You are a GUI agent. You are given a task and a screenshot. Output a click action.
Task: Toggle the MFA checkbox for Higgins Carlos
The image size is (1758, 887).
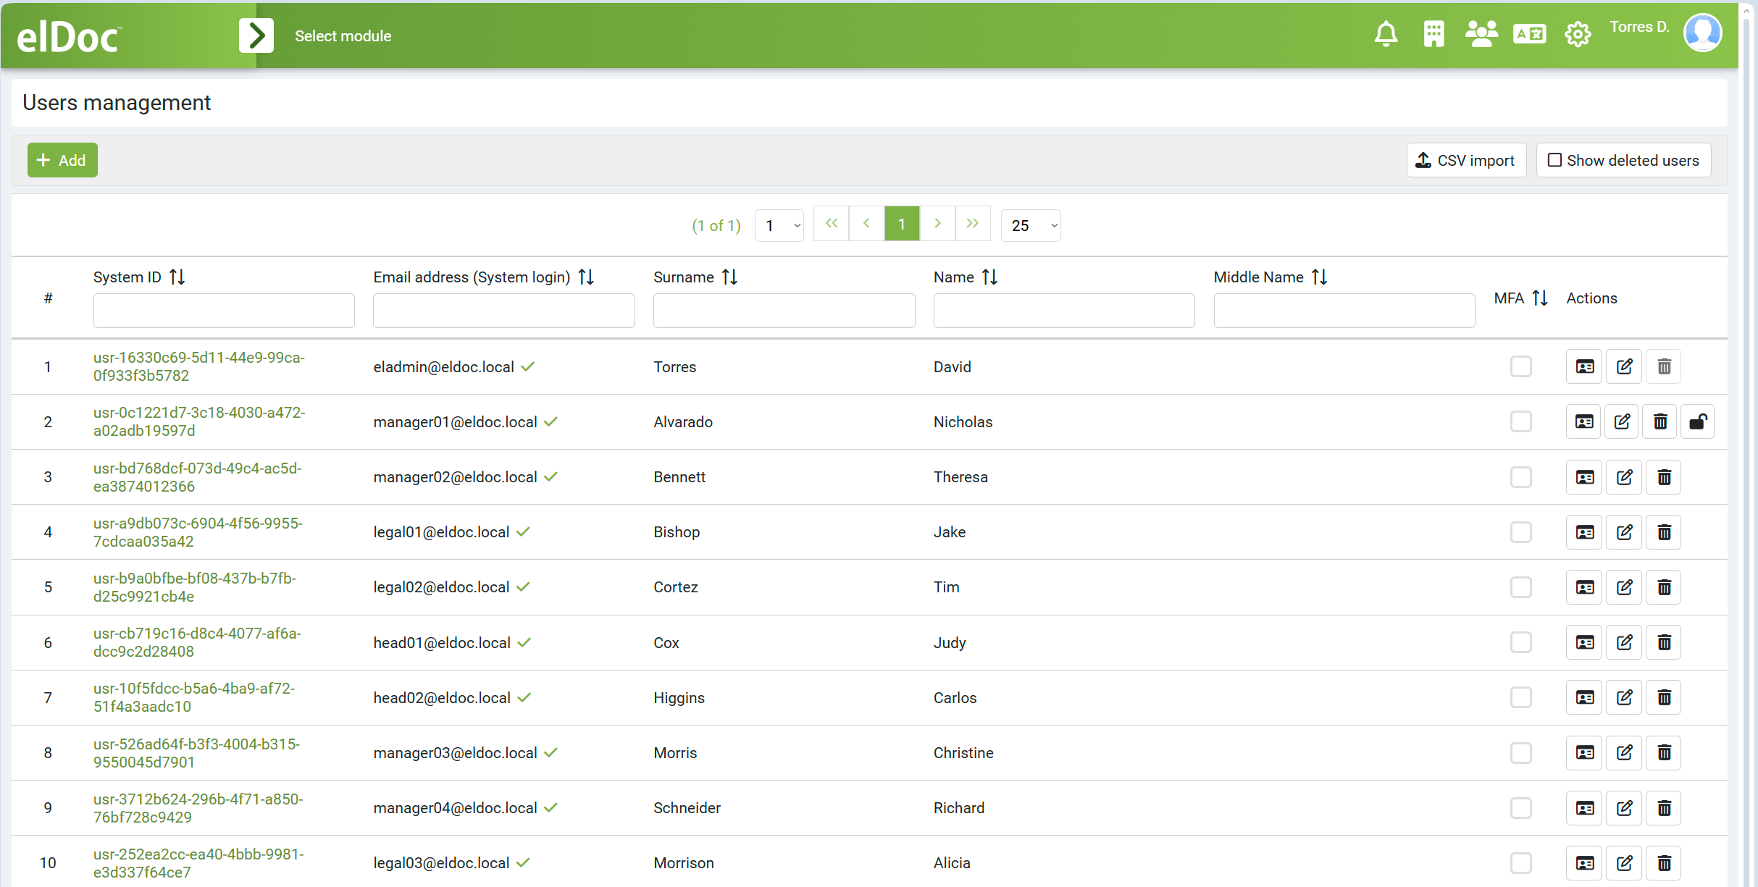pyautogui.click(x=1520, y=697)
